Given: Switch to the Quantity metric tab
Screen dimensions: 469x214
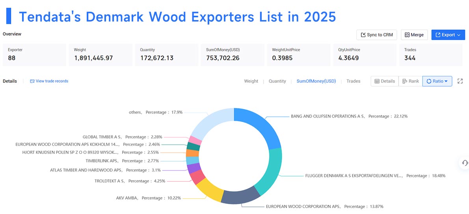Looking at the screenshot, I should [x=277, y=81].
